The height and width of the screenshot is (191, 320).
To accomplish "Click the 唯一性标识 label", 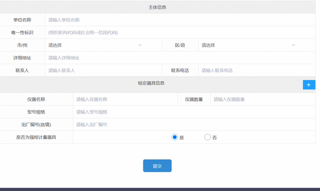I will pyautogui.click(x=22, y=32).
